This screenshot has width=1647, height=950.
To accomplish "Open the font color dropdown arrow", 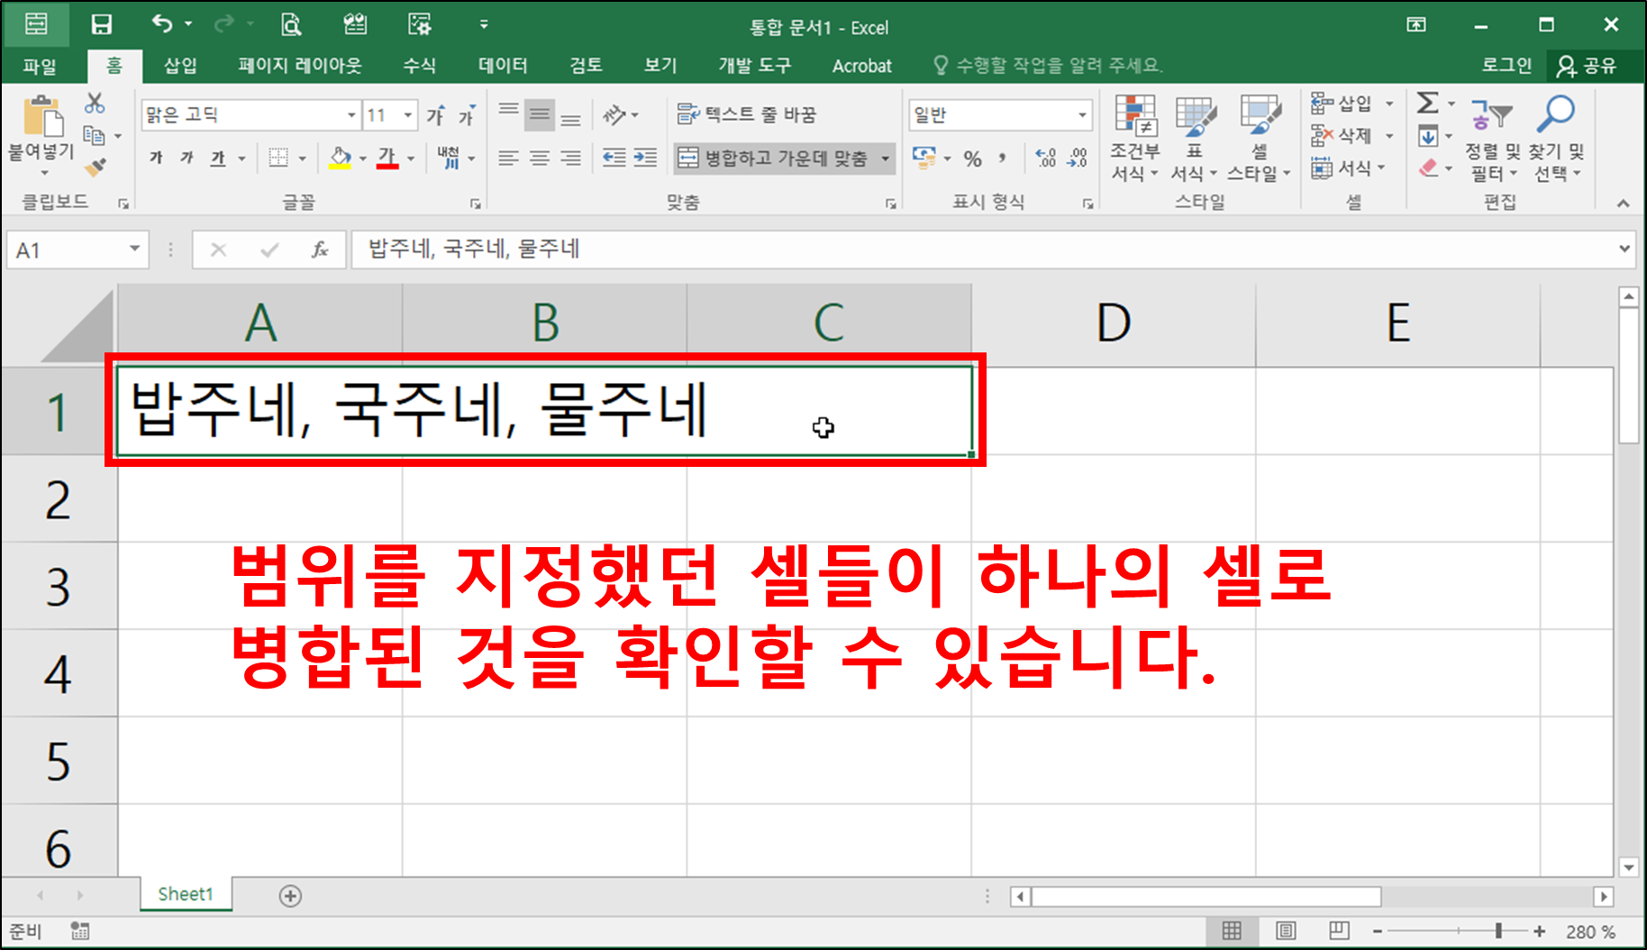I will (411, 159).
